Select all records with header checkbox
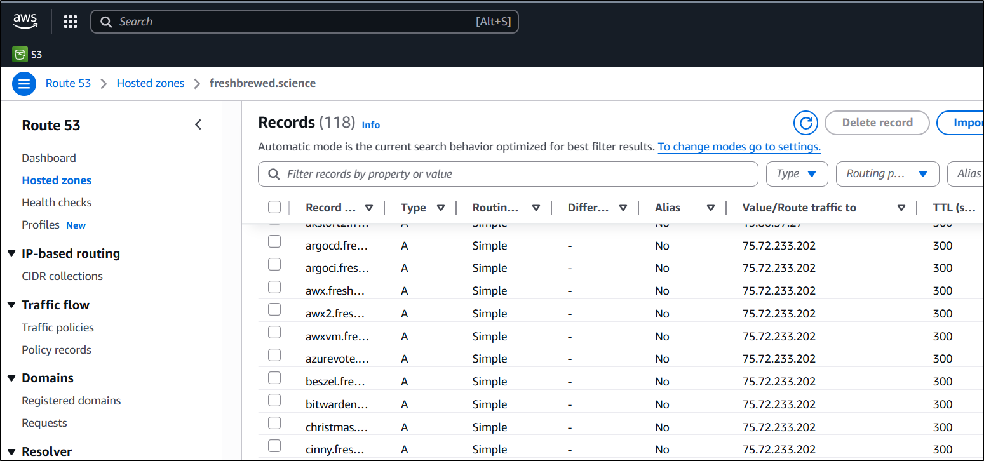The width and height of the screenshot is (984, 461). click(274, 207)
